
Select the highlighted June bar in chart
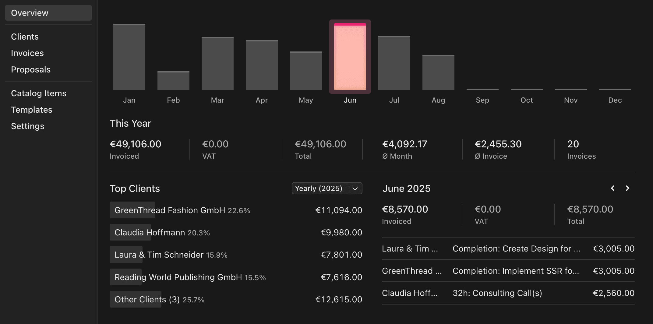pos(350,57)
